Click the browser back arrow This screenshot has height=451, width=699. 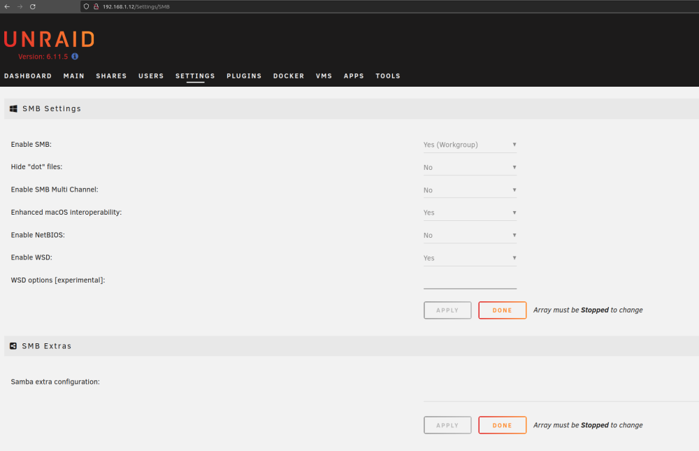pos(7,7)
